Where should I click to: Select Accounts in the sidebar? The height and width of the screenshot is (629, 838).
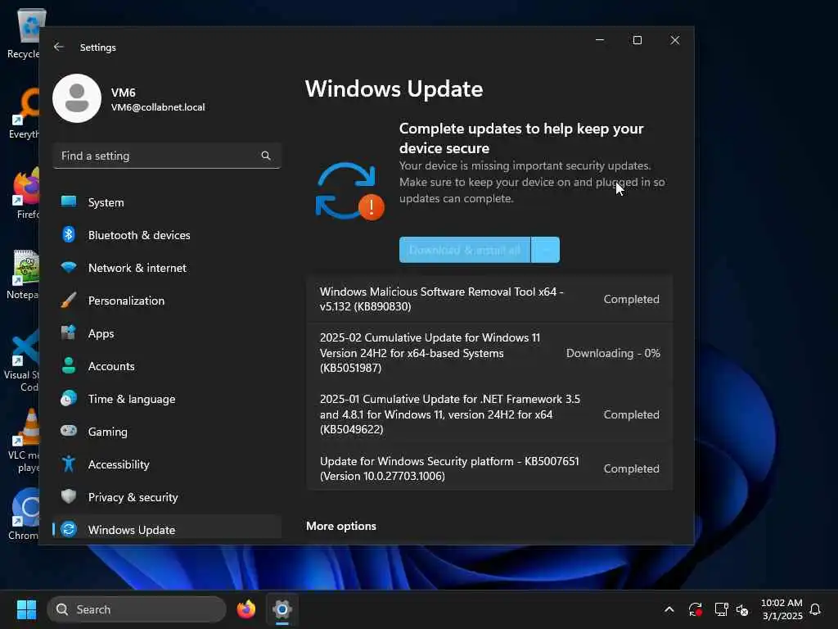tap(167, 366)
